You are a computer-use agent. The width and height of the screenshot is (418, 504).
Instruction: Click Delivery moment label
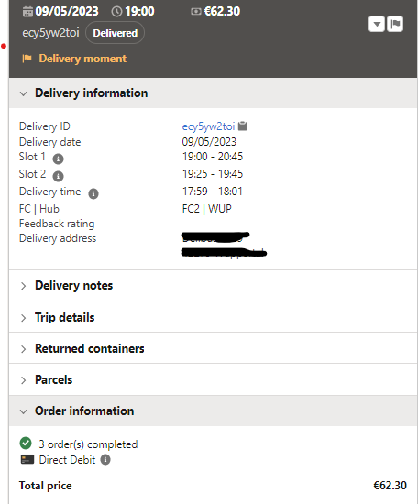click(82, 59)
